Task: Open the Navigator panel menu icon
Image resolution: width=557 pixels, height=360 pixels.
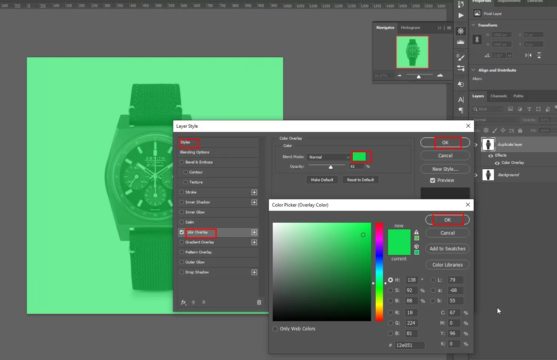Action: pyautogui.click(x=449, y=28)
